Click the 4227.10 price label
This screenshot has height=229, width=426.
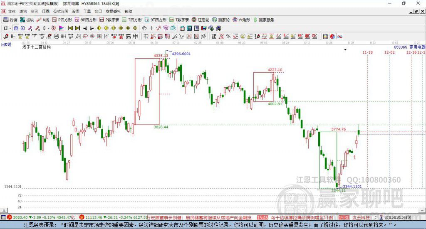coord(275,70)
